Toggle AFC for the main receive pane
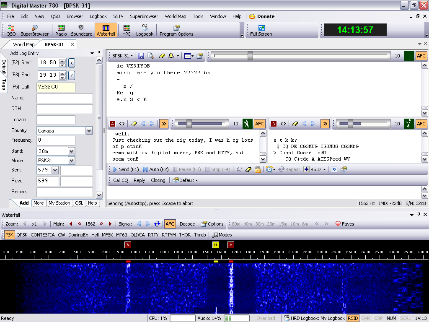The width and height of the screenshot is (429, 322). (421, 56)
